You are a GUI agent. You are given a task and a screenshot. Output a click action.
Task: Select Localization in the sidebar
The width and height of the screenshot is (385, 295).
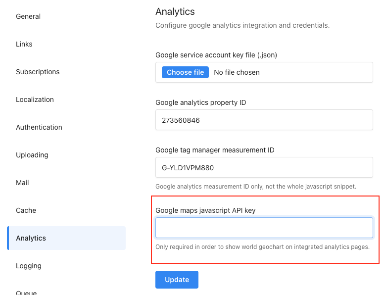coord(35,99)
